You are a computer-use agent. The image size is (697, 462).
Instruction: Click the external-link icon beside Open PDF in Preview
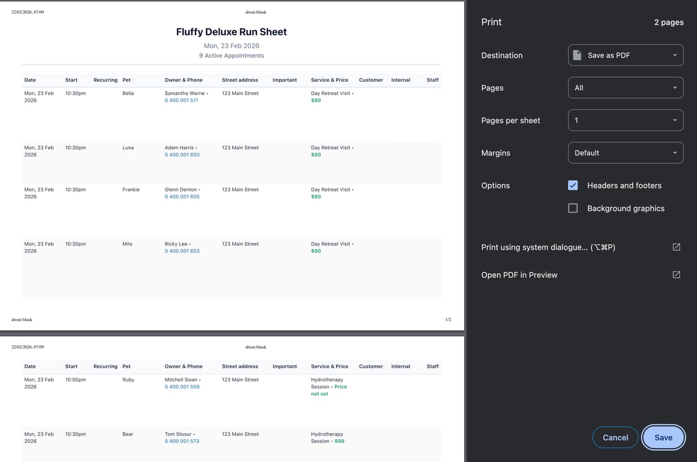pyautogui.click(x=676, y=274)
